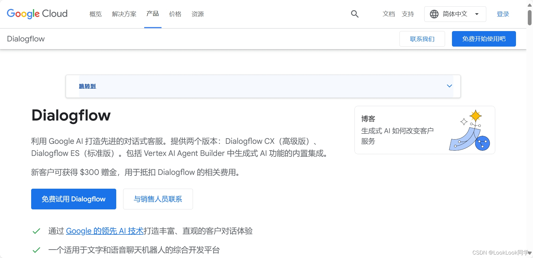Open the 简体中文 language dropdown

click(455, 14)
